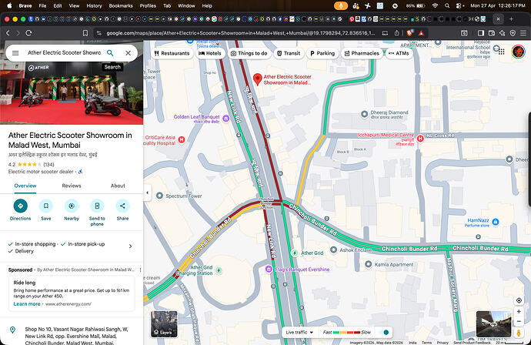Select the Parking chip
531x345 pixels.
[322, 53]
